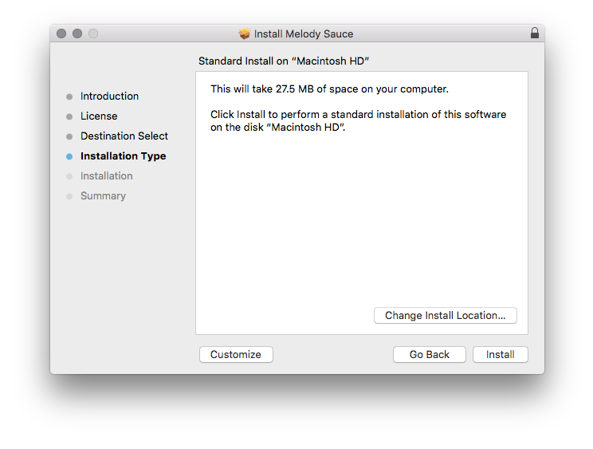The image size is (593, 449).
Task: Click the lock icon in title bar
Action: pos(535,33)
